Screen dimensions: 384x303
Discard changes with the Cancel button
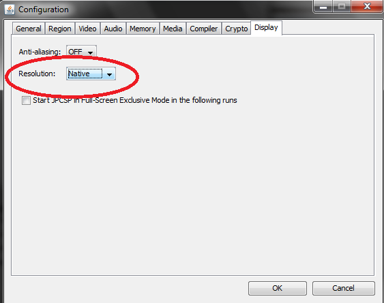343,288
